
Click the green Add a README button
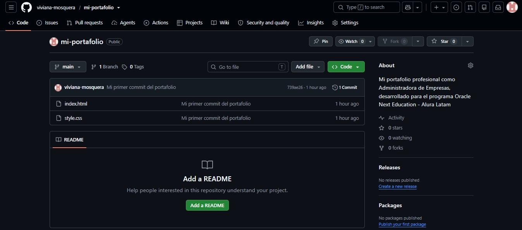(x=207, y=205)
